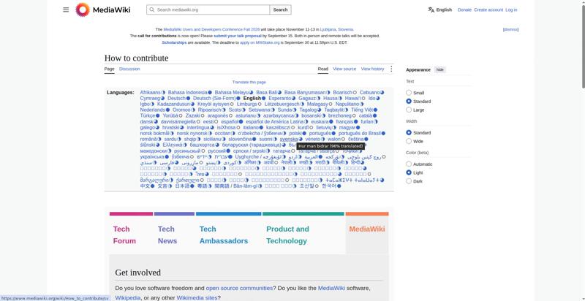Screen dimensions: 585x301
Task: Select the Large text size option
Action: click(409, 110)
